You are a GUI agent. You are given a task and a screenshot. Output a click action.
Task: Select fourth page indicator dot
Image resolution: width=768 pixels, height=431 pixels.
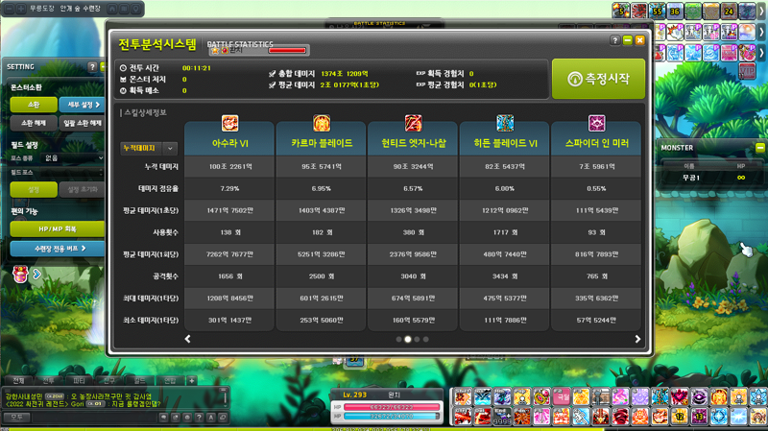(425, 339)
